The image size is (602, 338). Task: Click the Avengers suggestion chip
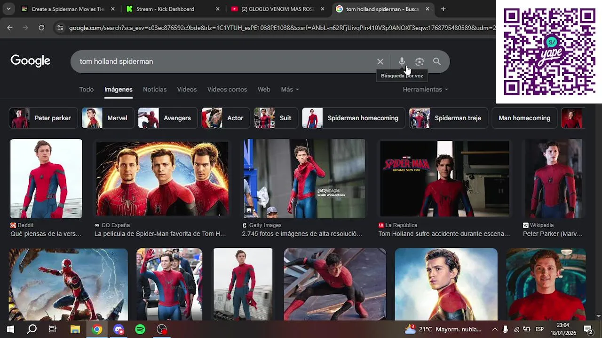[x=168, y=118]
